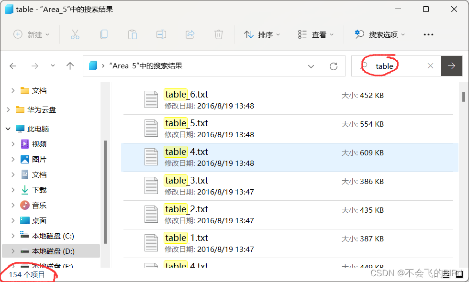Expand the 本地磁盘 (C:) tree node
This screenshot has height=282, width=469.
pyautogui.click(x=13, y=236)
